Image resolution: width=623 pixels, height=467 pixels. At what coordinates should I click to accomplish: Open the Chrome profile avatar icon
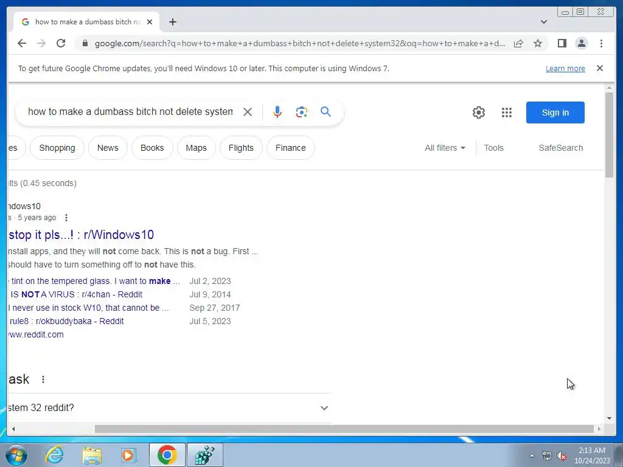pyautogui.click(x=582, y=43)
